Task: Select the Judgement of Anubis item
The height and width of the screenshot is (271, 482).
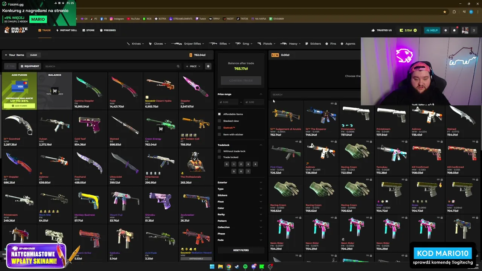Action: (286, 119)
